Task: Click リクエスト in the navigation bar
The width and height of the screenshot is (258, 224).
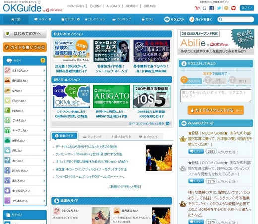Action: (174, 19)
